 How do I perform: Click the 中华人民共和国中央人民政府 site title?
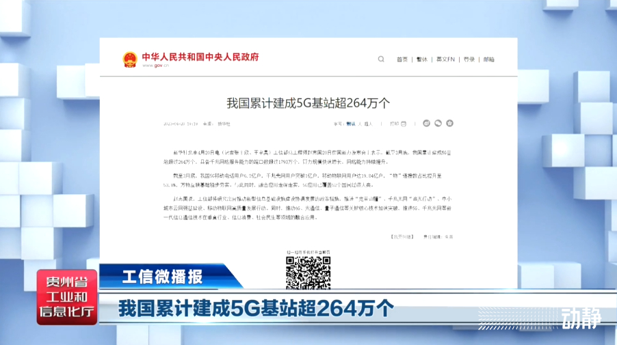click(200, 57)
